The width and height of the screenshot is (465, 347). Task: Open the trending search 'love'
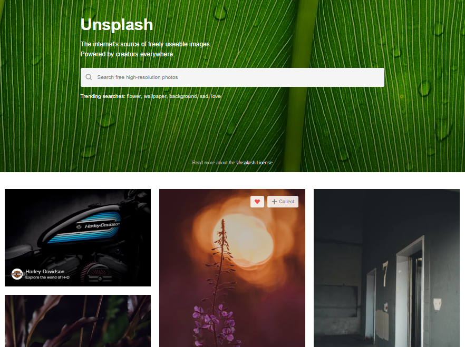coord(216,96)
